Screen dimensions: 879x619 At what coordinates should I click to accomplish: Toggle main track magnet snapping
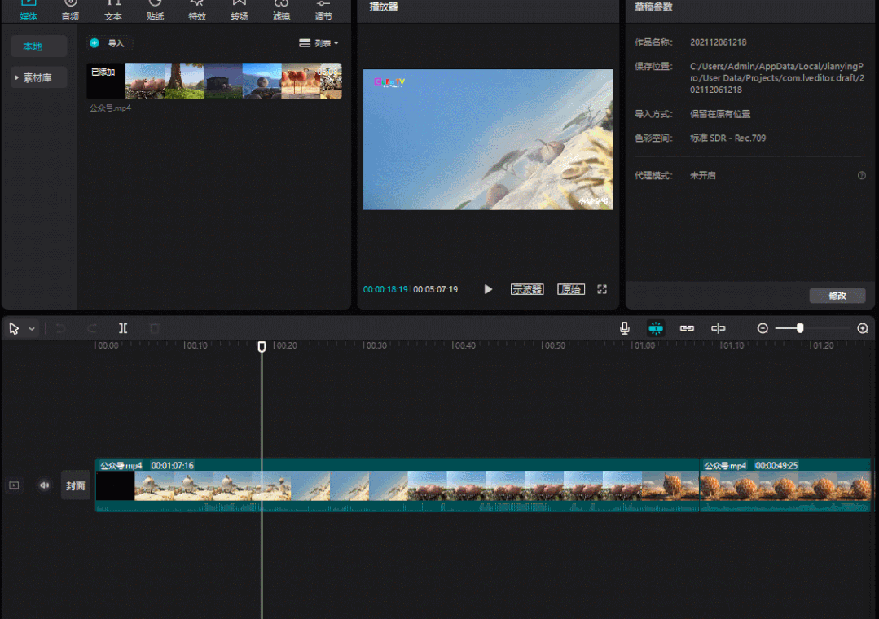click(x=656, y=328)
